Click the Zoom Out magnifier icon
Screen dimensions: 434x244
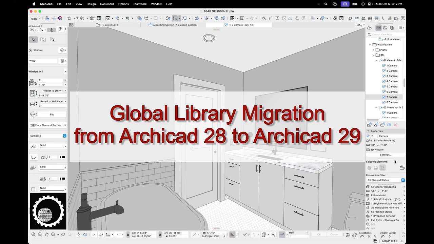pos(40,234)
